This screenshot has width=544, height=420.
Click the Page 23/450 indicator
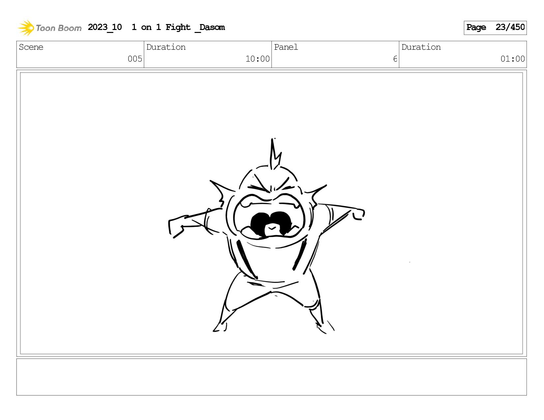tap(495, 28)
